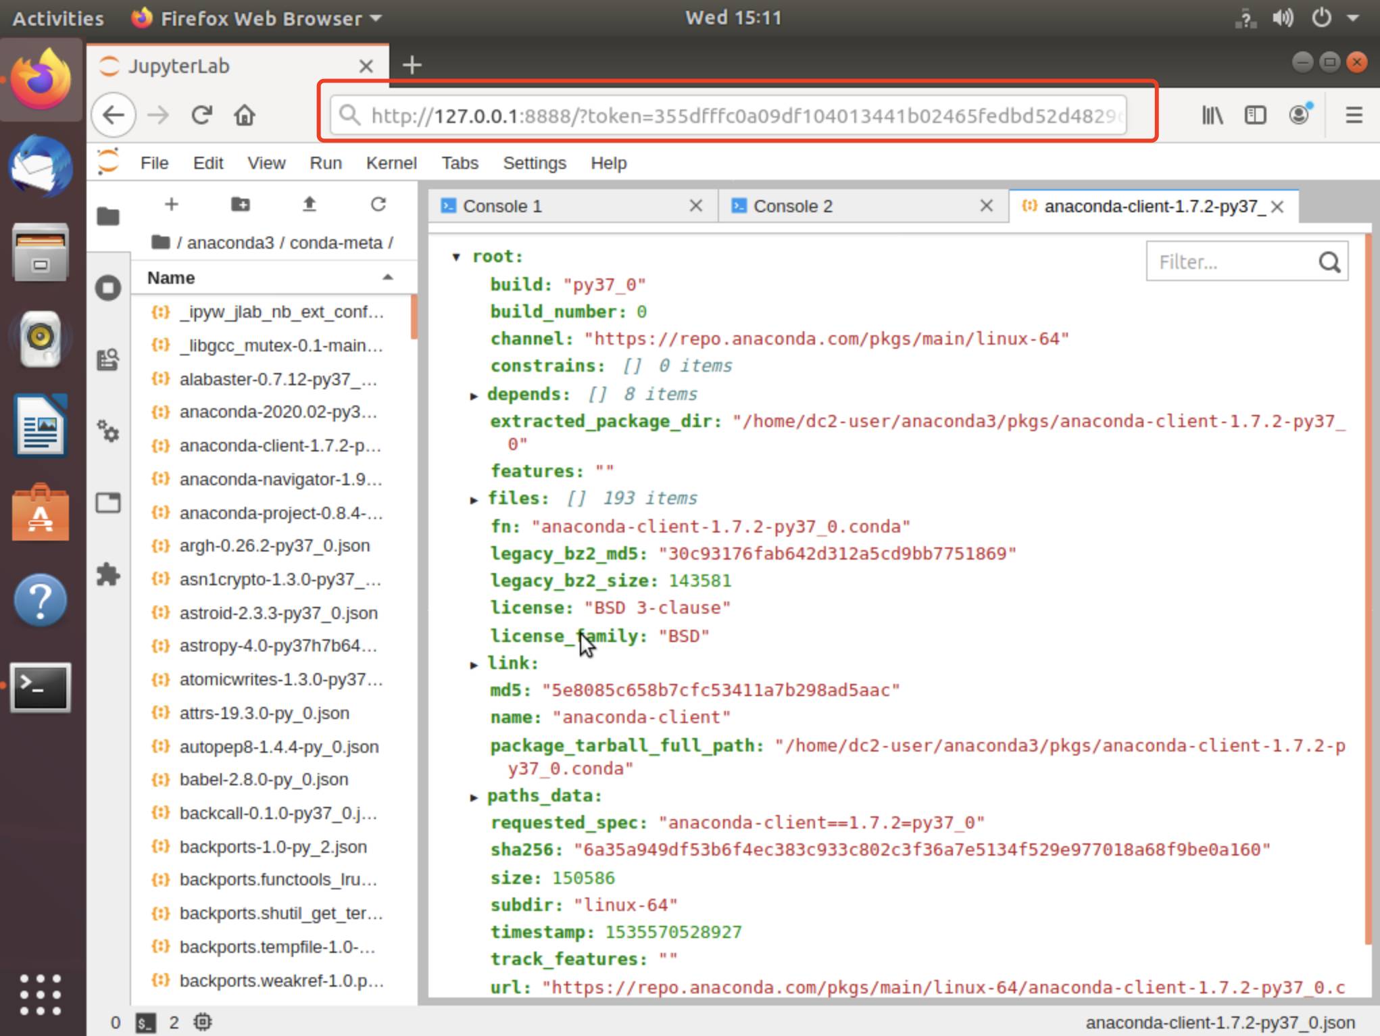This screenshot has width=1380, height=1036.
Task: Click the file browser scrollbar thumb
Action: (414, 318)
